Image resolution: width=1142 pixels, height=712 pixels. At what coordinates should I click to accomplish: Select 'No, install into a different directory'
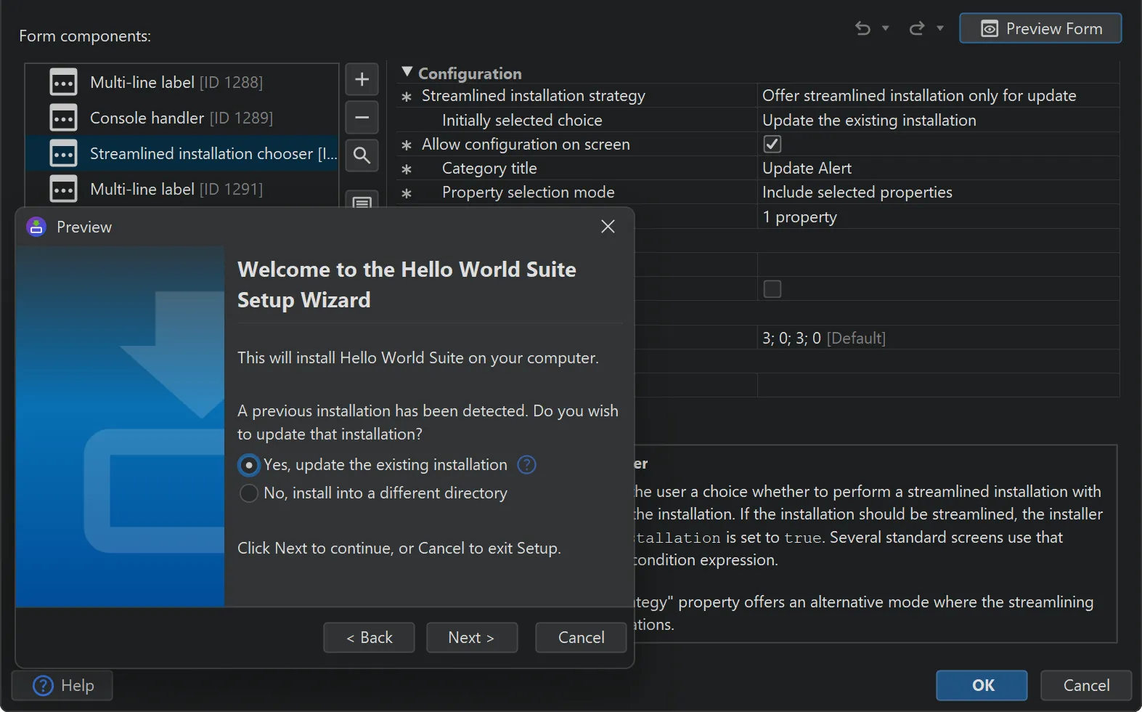tap(249, 493)
